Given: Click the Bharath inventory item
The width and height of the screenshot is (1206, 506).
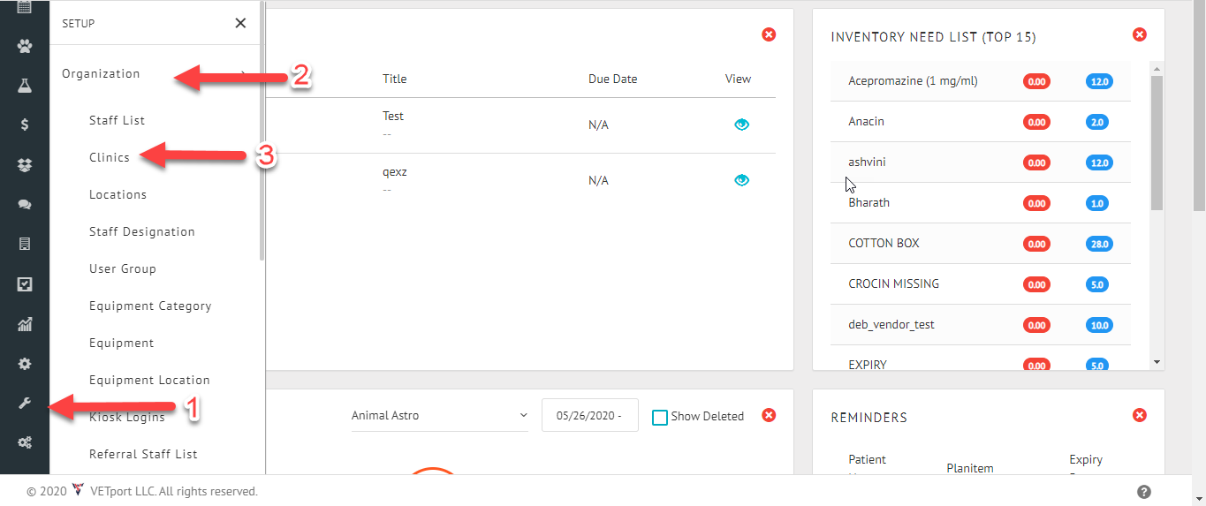Looking at the screenshot, I should 868,202.
